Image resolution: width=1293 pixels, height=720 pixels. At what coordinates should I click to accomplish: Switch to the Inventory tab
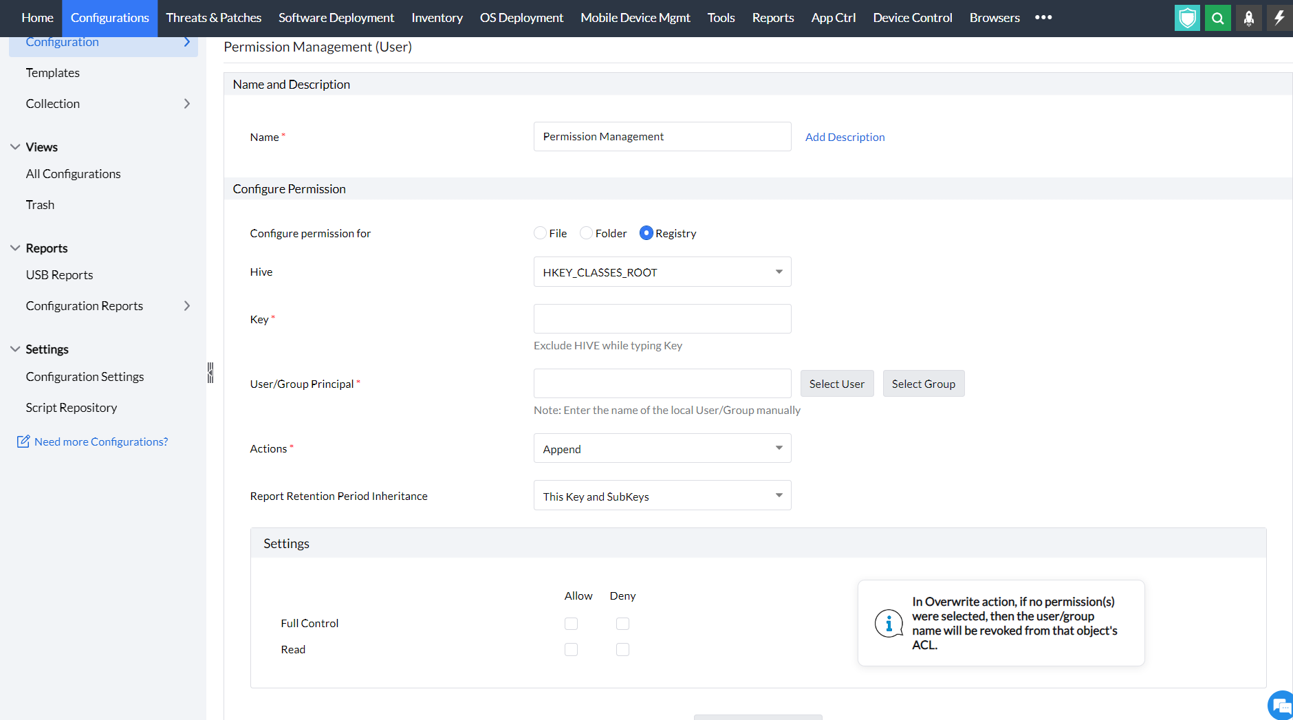point(437,18)
